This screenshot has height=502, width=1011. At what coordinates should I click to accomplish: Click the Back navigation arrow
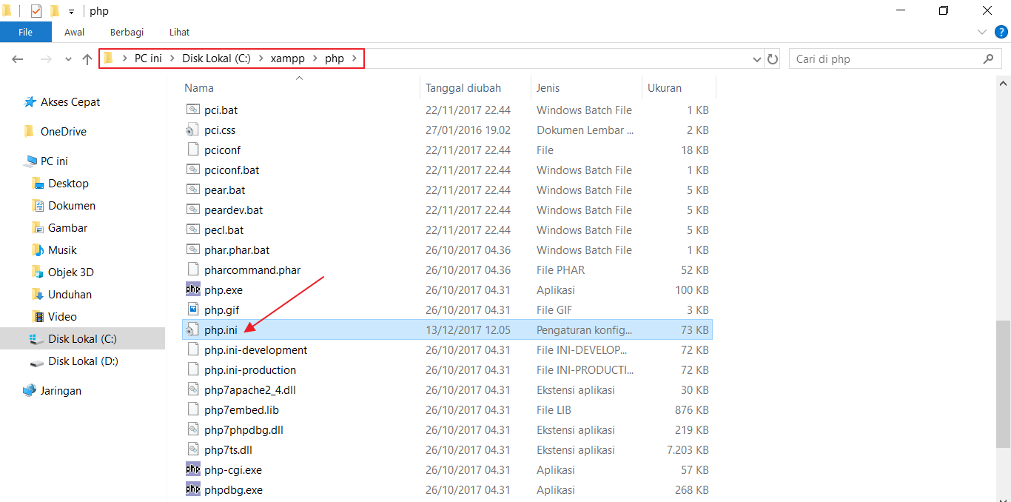pos(19,59)
